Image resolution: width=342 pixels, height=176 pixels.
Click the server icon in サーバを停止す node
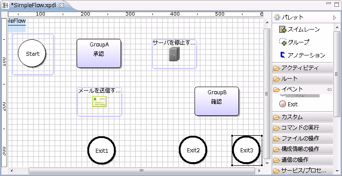[x=174, y=54]
